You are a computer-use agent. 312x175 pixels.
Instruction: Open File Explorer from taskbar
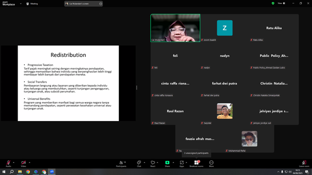(x=20, y=172)
